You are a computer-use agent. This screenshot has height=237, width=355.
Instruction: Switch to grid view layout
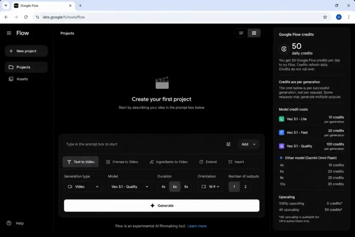coord(254,33)
